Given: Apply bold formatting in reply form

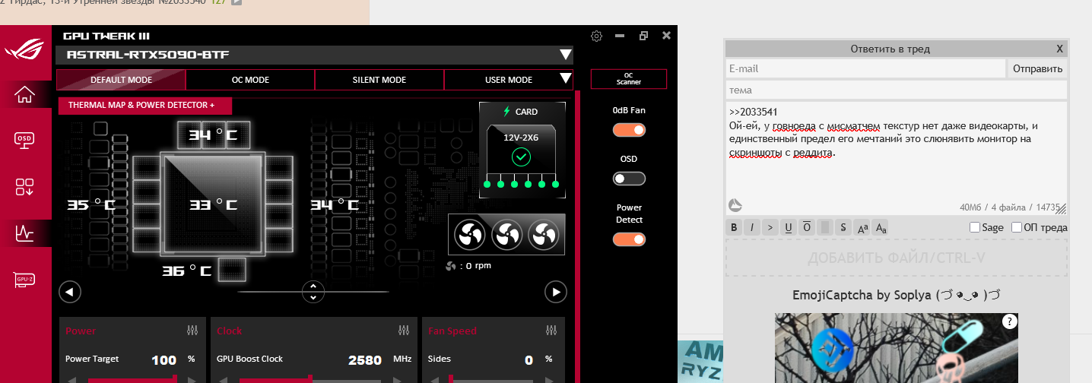Looking at the screenshot, I should click(734, 227).
